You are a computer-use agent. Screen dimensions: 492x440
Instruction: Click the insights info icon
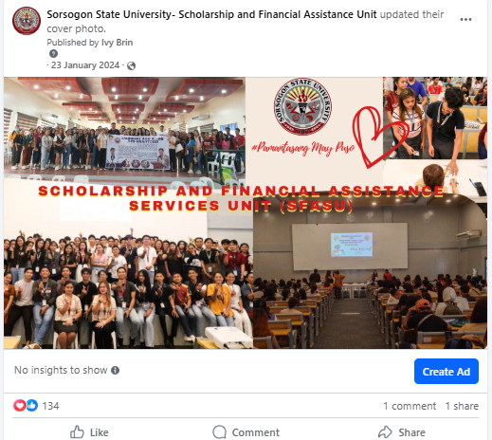click(116, 370)
